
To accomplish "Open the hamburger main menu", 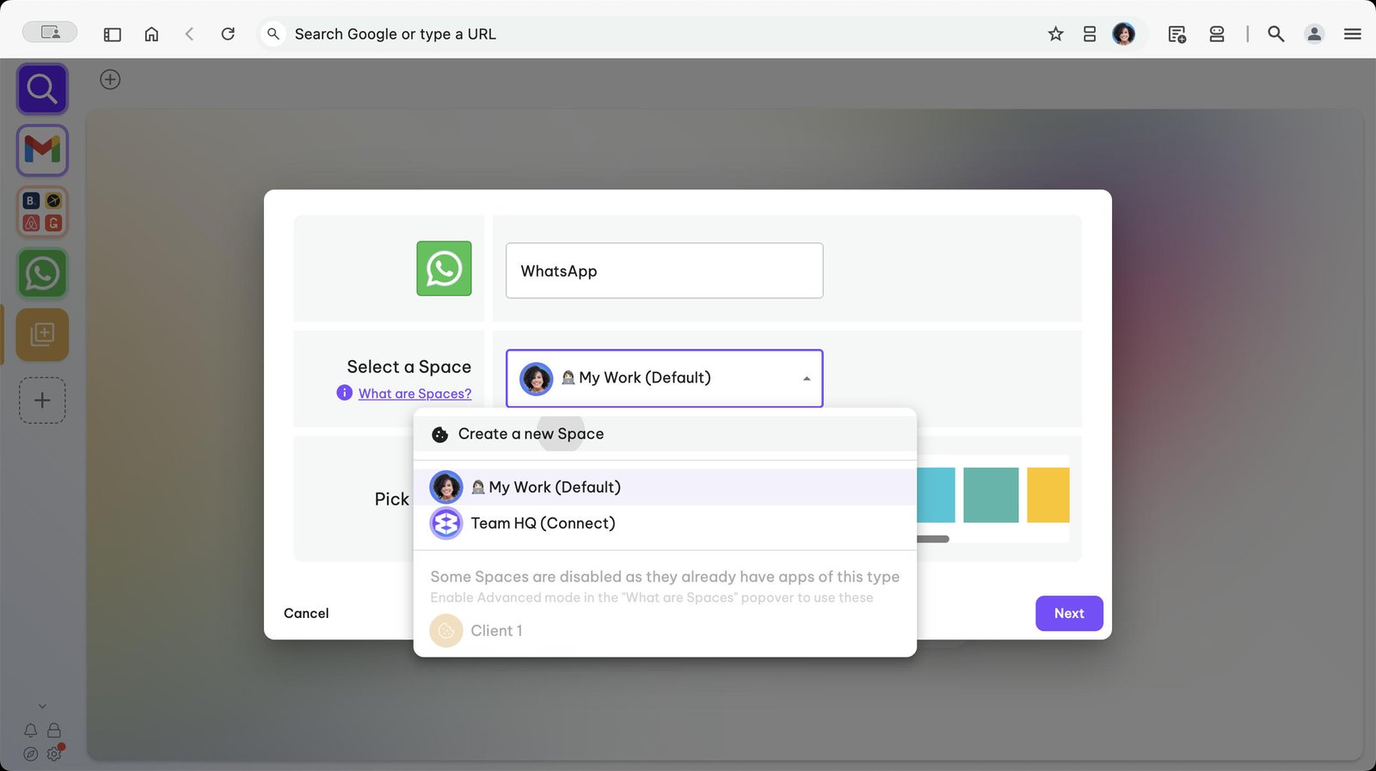I will point(1353,34).
